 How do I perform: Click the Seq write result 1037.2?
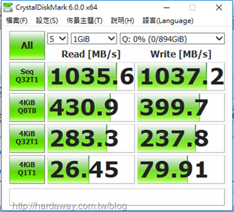pyautogui.click(x=181, y=76)
